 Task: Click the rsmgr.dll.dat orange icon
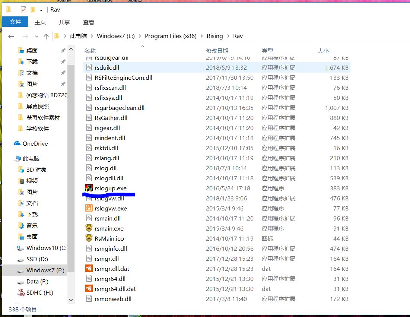(x=89, y=268)
